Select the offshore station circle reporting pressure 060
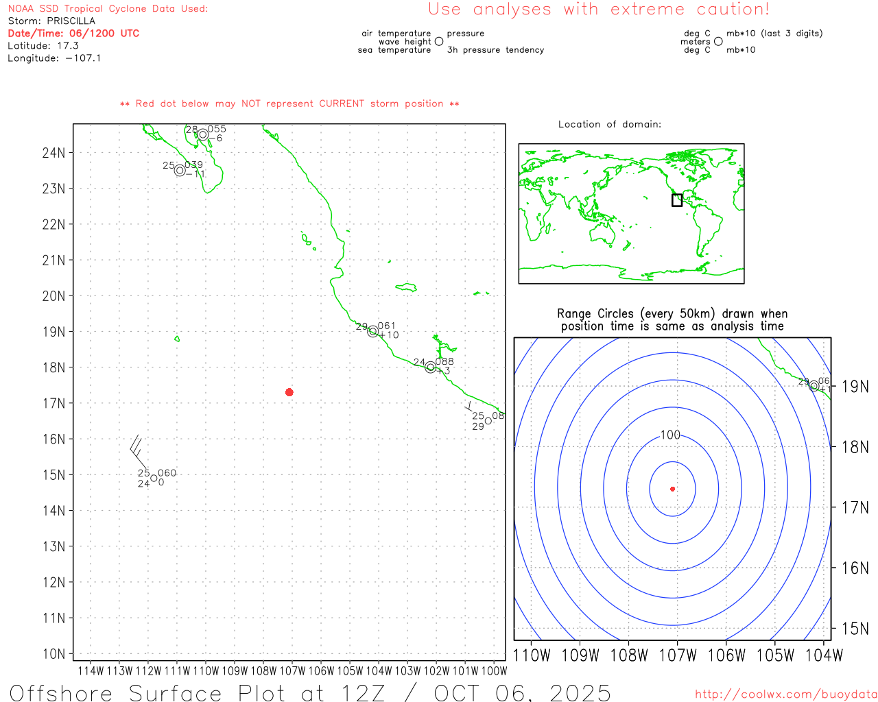 point(154,478)
